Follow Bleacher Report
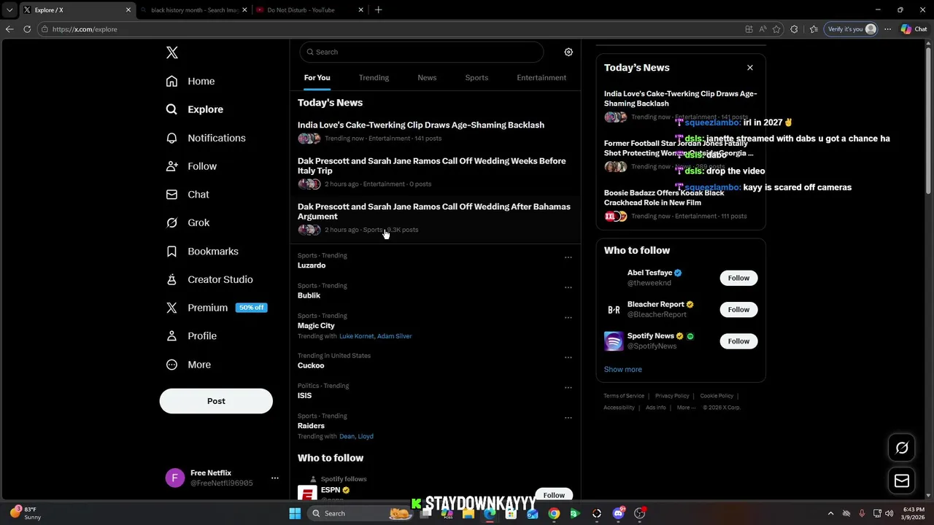This screenshot has height=525, width=934. pos(738,309)
